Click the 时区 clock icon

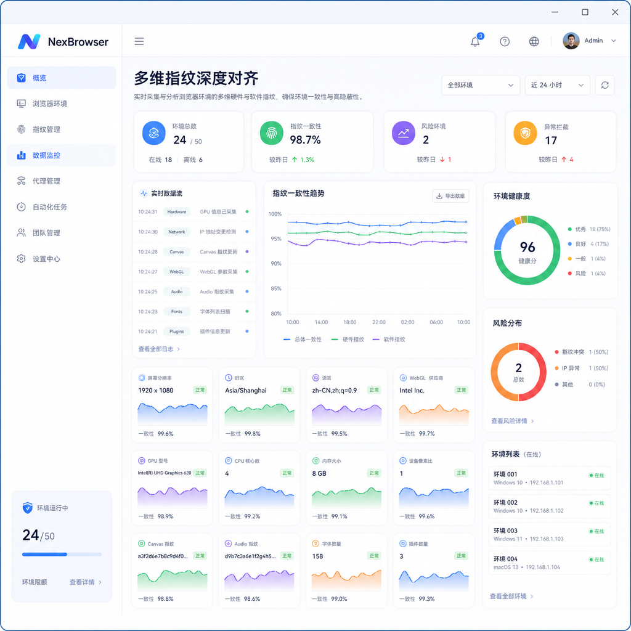point(229,378)
